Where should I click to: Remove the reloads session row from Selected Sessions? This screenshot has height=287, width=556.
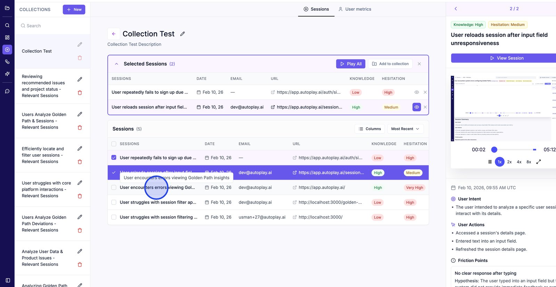coord(425,107)
